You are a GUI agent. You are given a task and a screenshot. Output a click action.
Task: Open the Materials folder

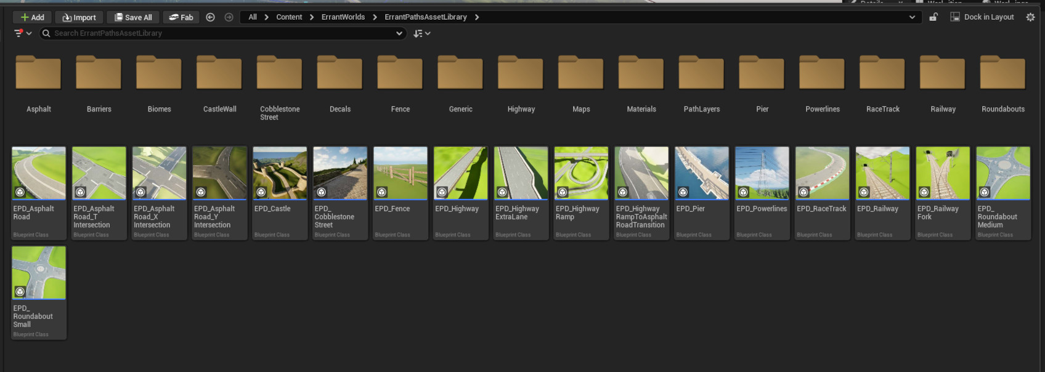click(641, 73)
